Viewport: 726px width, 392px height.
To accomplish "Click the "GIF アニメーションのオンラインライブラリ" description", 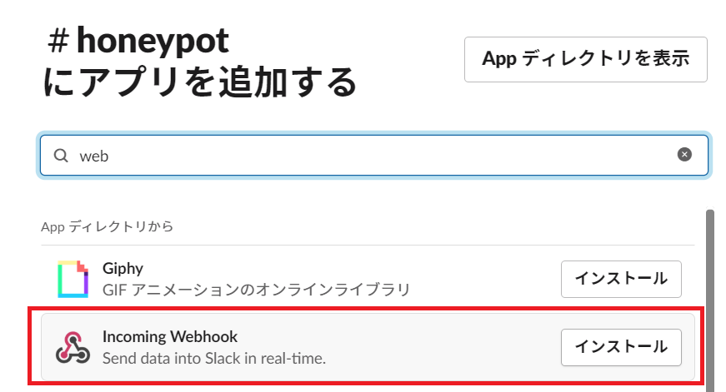I will tap(256, 290).
